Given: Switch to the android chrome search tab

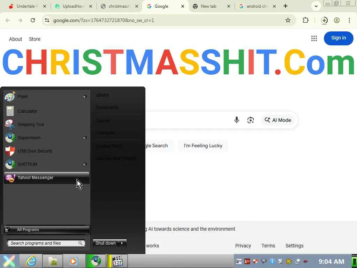Looking at the screenshot, I should point(257,6).
